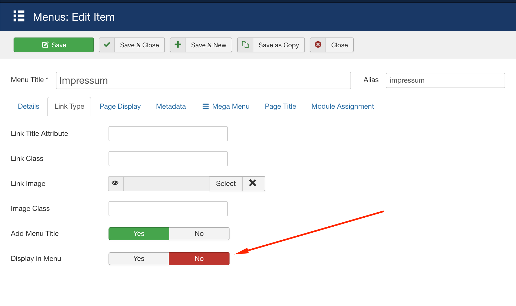This screenshot has height=306, width=516.
Task: Focus the Link Title Attribute field
Action: [168, 134]
